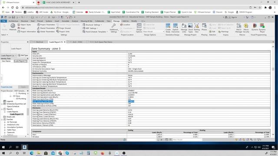Switch to the Analyze ribbon tab
The image size is (278, 156).
pyautogui.click(x=75, y=21)
